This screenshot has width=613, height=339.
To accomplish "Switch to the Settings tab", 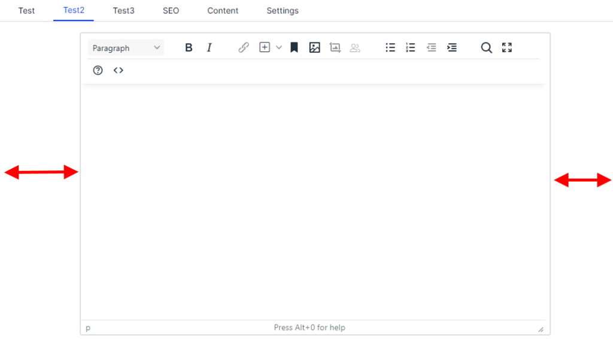I will point(283,11).
